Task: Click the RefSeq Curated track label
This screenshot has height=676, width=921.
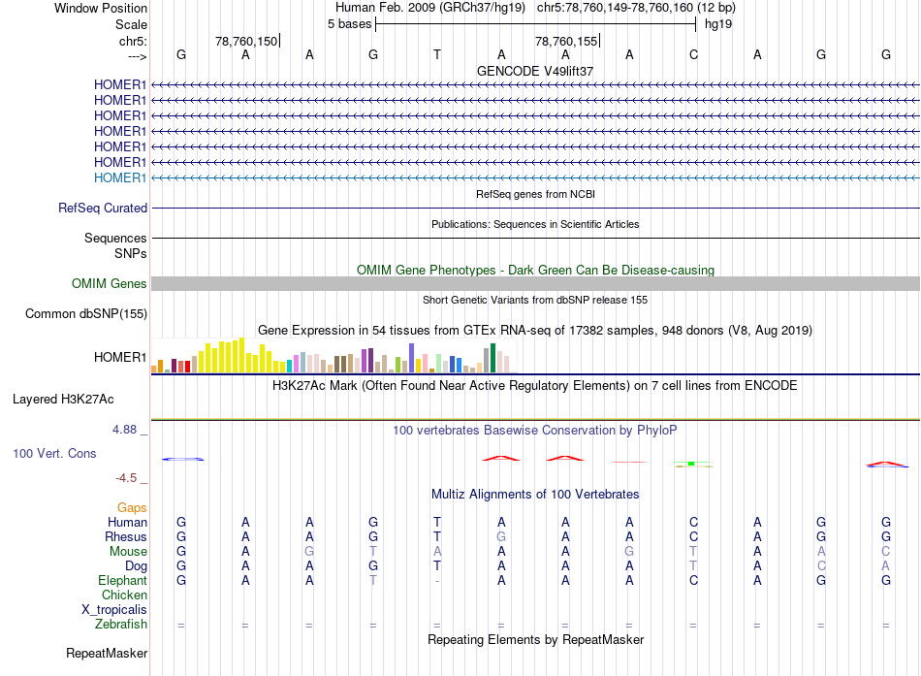Action: [x=103, y=209]
